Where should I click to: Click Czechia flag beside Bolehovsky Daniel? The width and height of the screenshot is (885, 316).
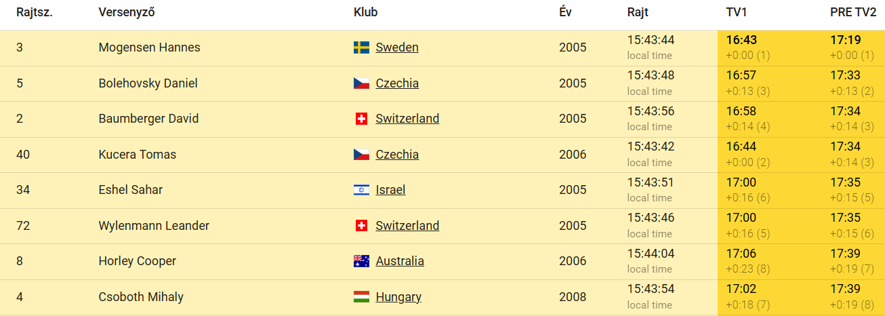click(361, 83)
